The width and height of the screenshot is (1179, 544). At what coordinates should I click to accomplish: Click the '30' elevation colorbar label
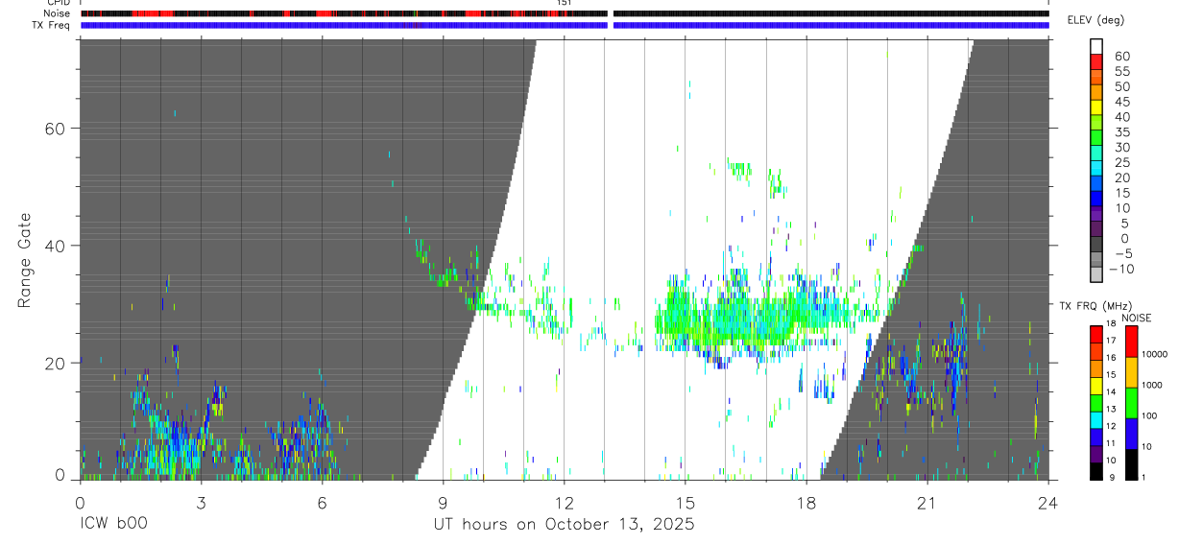click(1121, 148)
